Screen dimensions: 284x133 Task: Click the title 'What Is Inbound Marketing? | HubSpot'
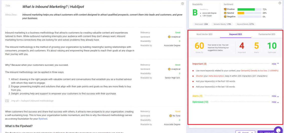point(53,7)
